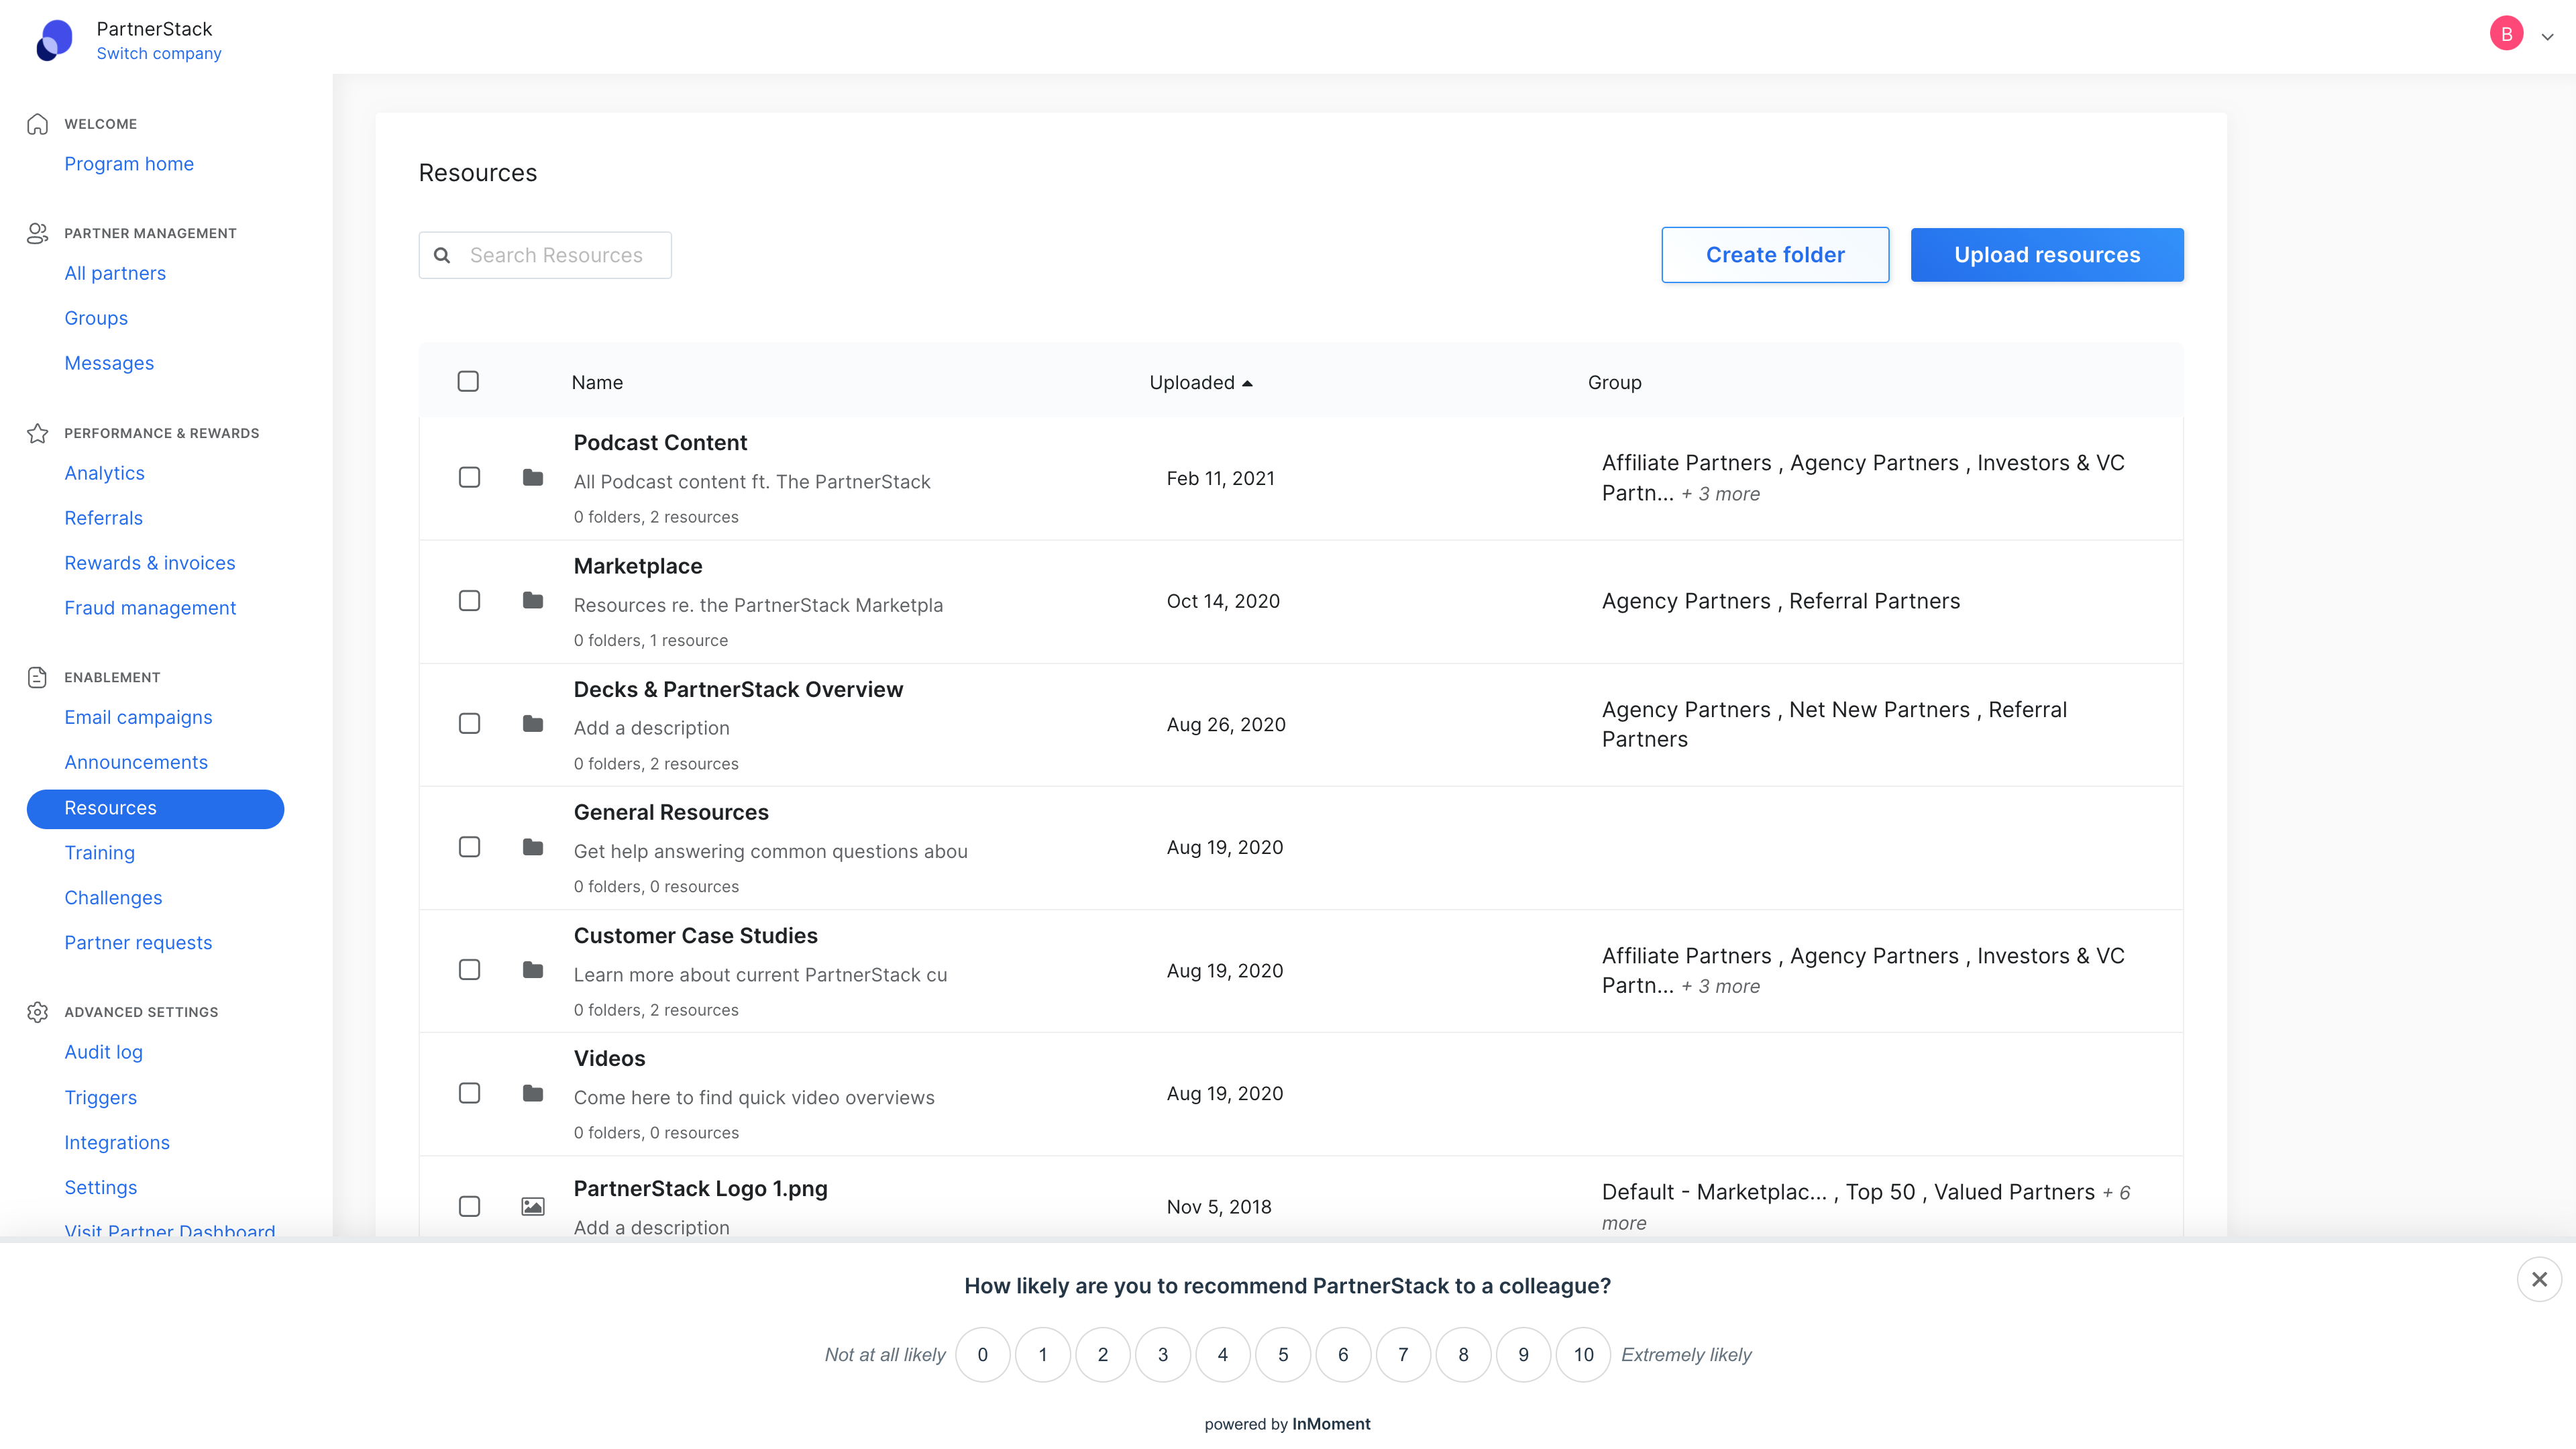This screenshot has height=1449, width=2576.
Task: Click the Enablement document icon
Action: point(37,677)
